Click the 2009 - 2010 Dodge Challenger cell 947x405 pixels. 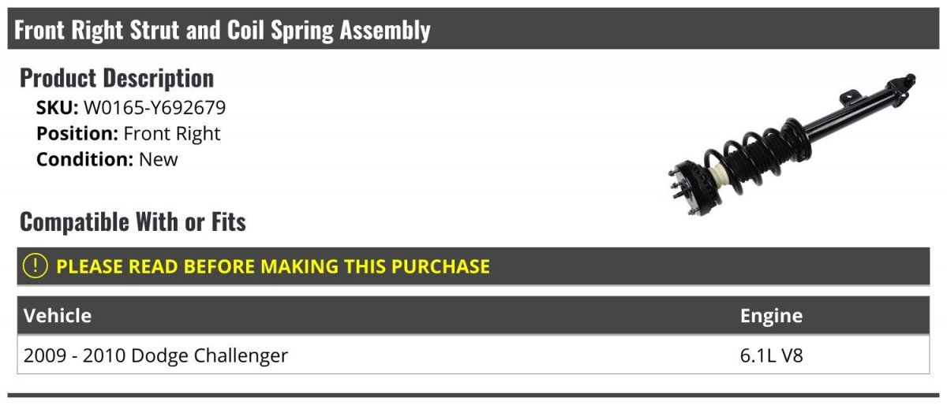point(155,356)
